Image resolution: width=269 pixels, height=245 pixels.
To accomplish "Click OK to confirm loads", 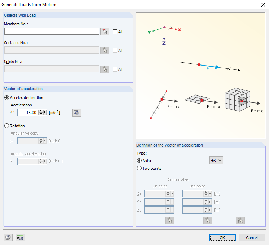I will [x=222, y=237].
